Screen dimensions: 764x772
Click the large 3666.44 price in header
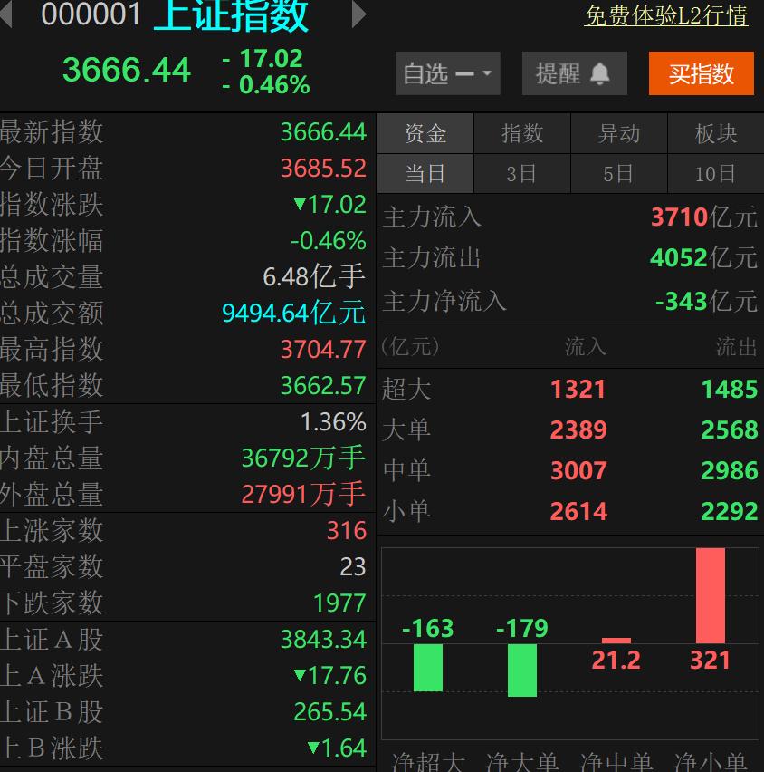(127, 70)
